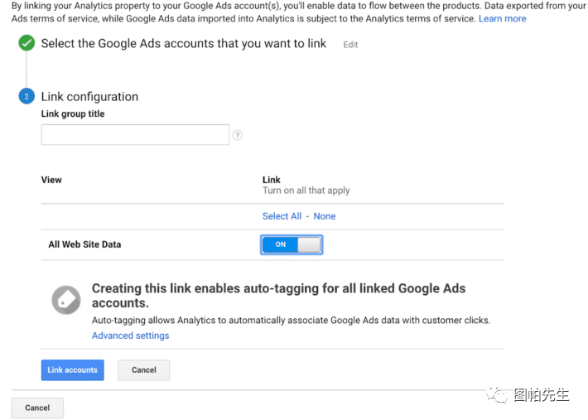Viewport: 588px width, 420px height.
Task: Click the bottom Cancel button below the divider
Action: click(37, 408)
